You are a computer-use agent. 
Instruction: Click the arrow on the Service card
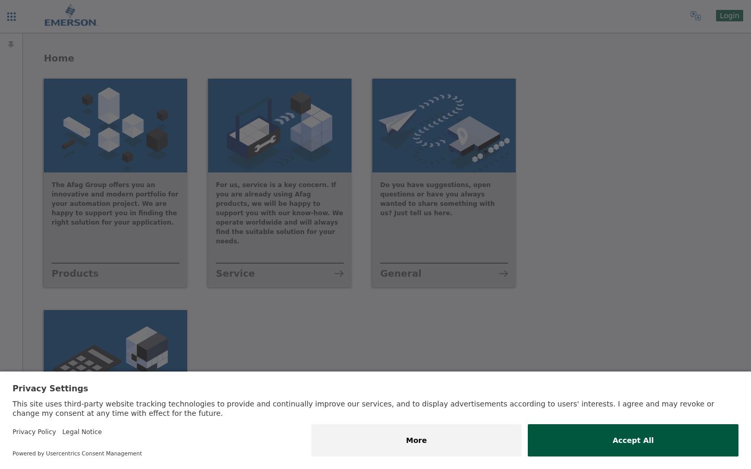point(339,274)
